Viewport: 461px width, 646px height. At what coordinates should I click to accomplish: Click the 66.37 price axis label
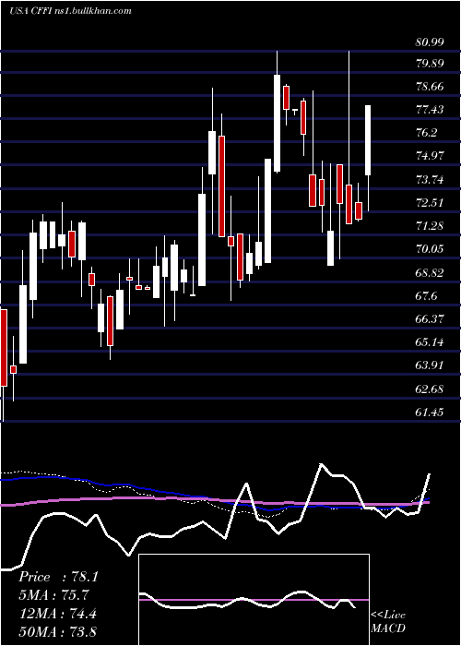(430, 319)
